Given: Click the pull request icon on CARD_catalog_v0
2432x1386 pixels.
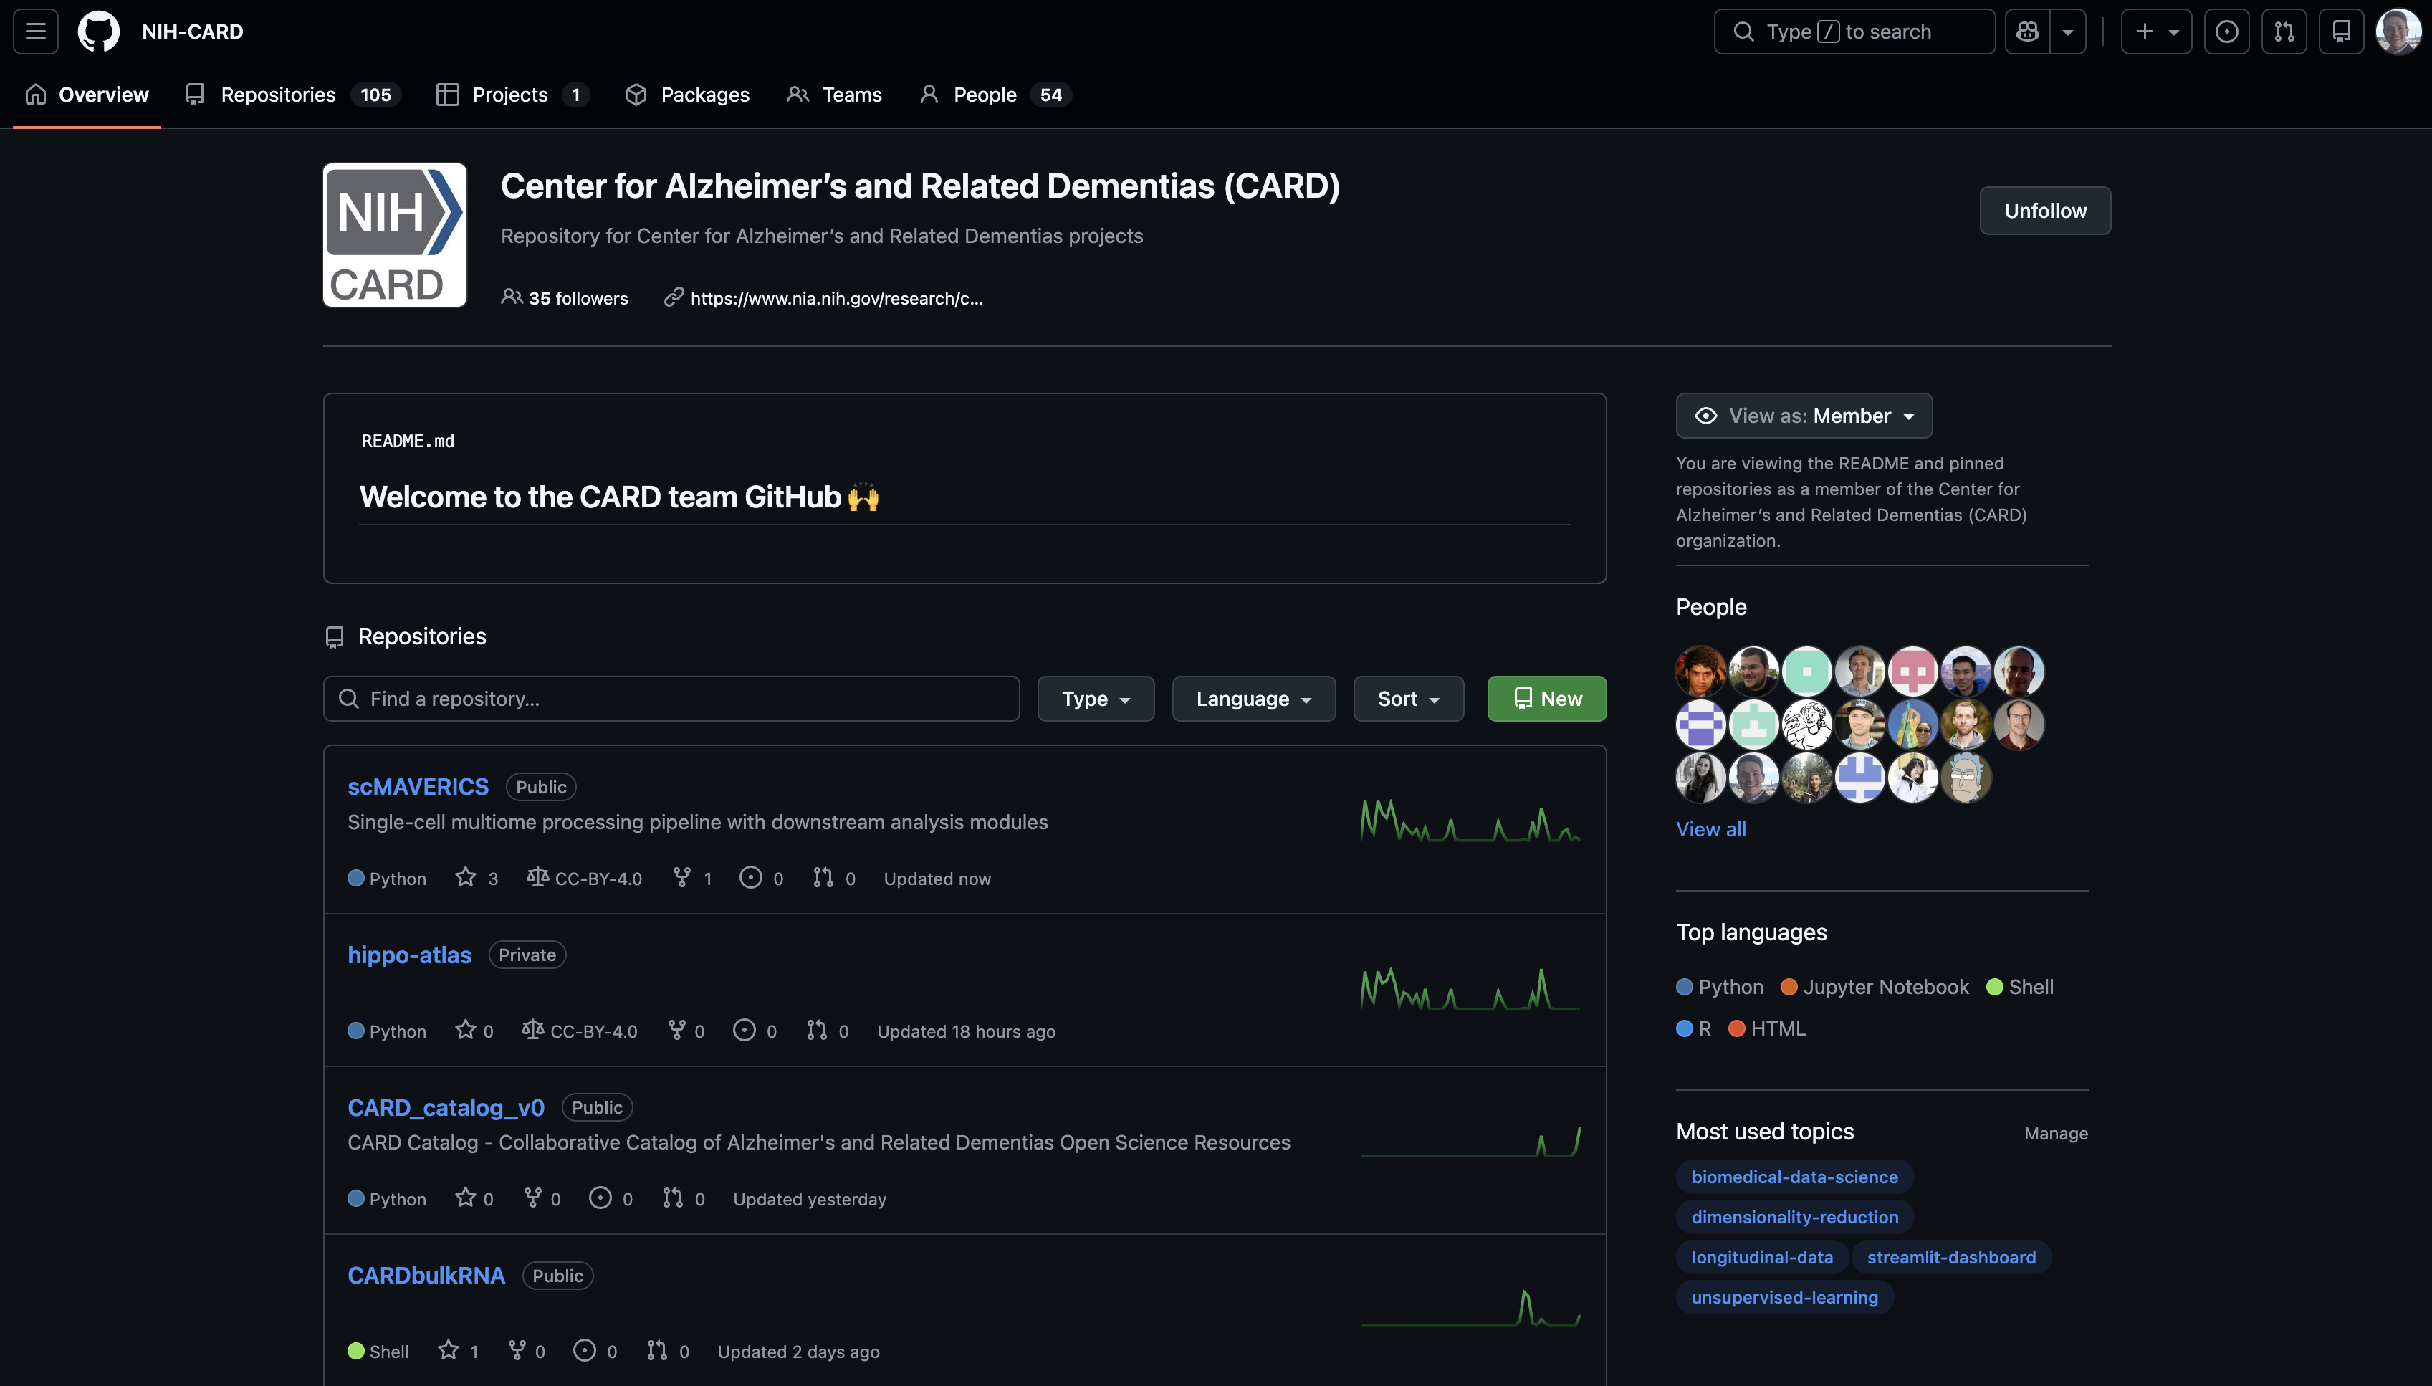Looking at the screenshot, I should click(673, 1198).
